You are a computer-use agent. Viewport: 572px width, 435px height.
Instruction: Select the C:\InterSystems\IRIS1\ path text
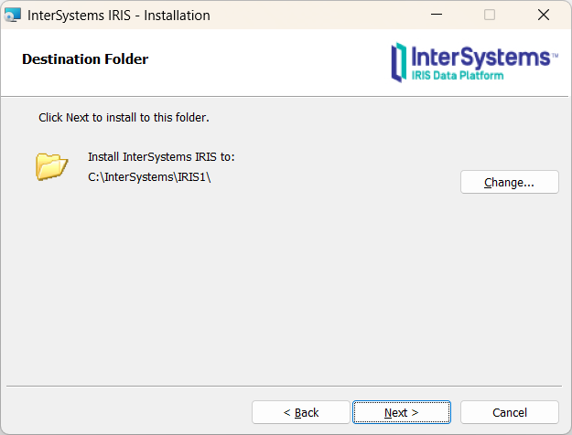tap(149, 177)
